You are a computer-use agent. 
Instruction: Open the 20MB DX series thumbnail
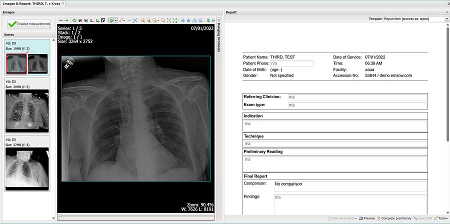point(27,111)
